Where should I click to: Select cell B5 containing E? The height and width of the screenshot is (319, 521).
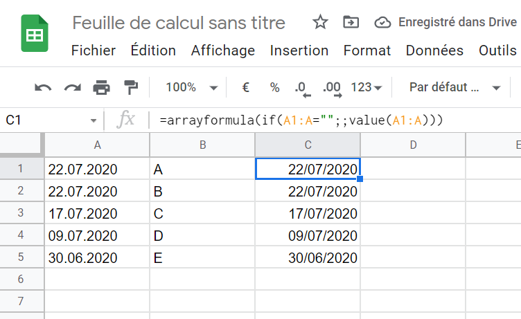(x=202, y=257)
